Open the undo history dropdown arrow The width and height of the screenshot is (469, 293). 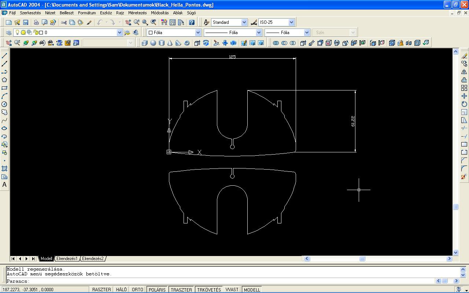tap(107, 22)
